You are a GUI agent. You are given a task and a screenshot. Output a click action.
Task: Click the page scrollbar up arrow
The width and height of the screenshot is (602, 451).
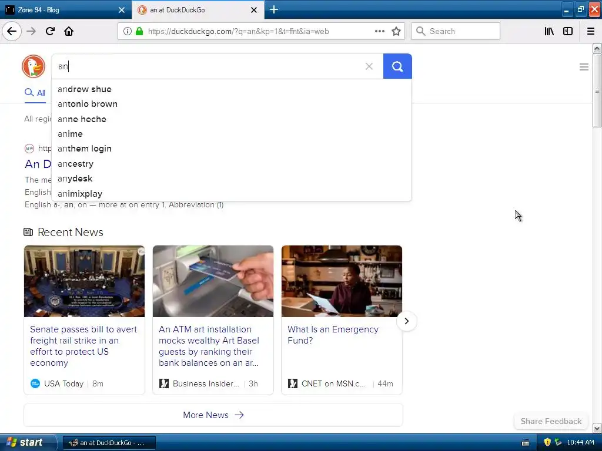pos(597,48)
